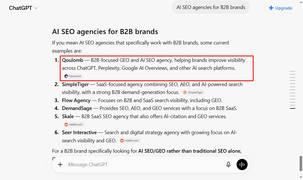The width and height of the screenshot is (303, 180).
Task: Open the ChatGPT model selector dropdown
Action: (x=23, y=8)
